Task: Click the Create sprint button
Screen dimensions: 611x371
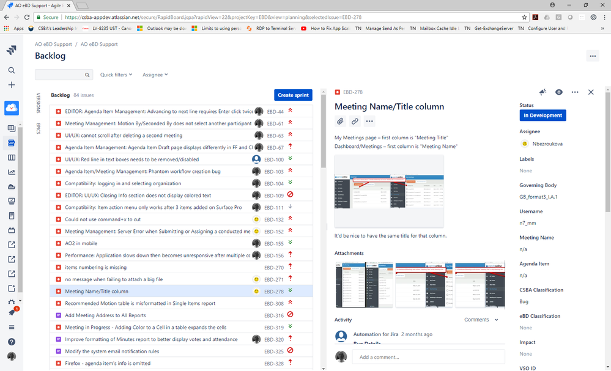Action: [x=293, y=95]
